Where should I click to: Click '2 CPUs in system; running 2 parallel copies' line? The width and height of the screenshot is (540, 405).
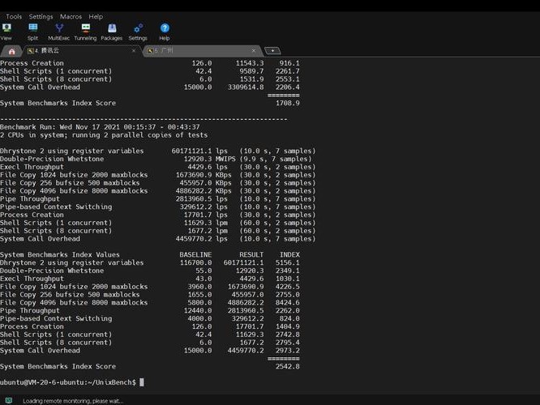(104, 135)
